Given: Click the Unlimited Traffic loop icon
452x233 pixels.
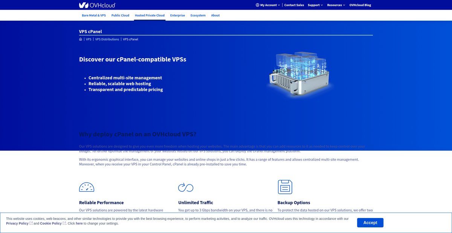Looking at the screenshot, I should click(x=186, y=187).
